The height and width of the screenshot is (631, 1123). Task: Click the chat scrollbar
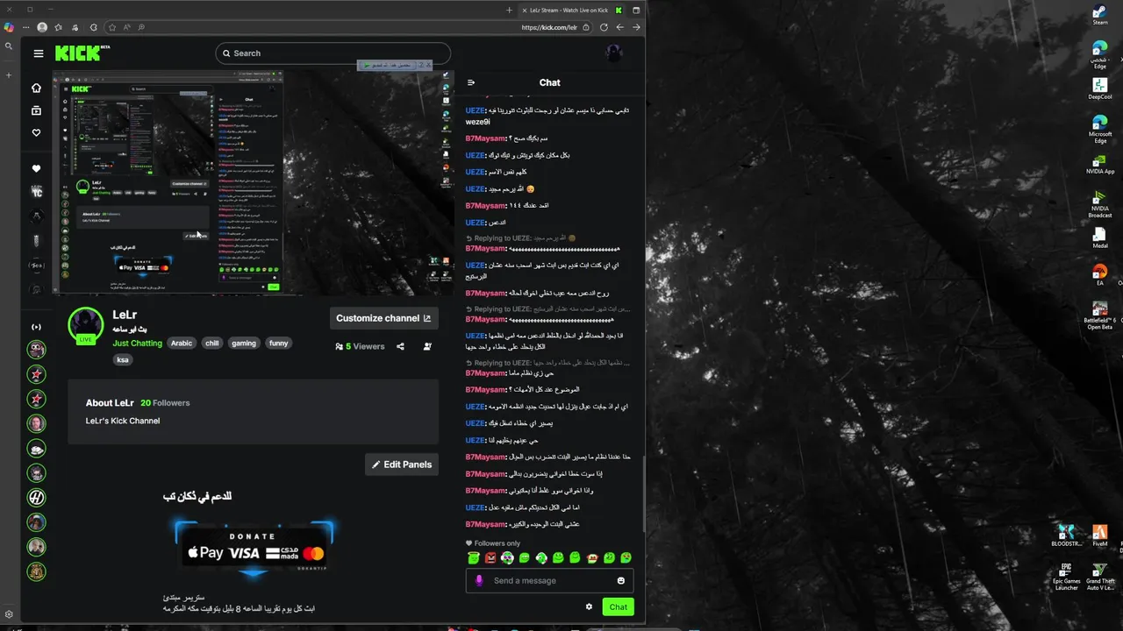(x=643, y=493)
